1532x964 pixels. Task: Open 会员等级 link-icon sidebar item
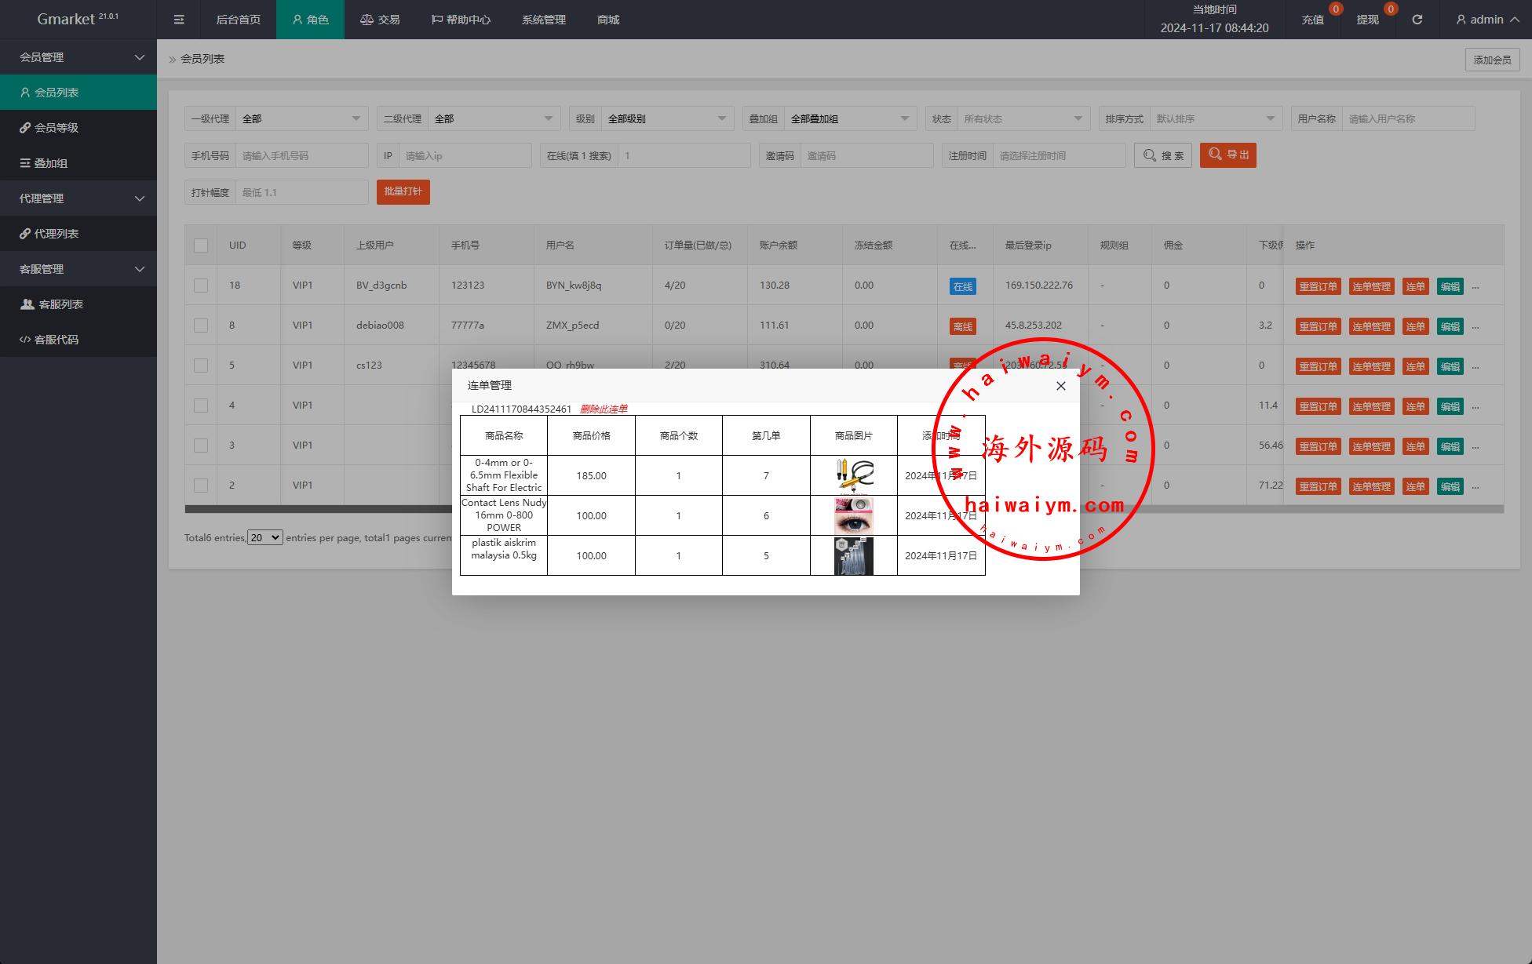coord(57,128)
